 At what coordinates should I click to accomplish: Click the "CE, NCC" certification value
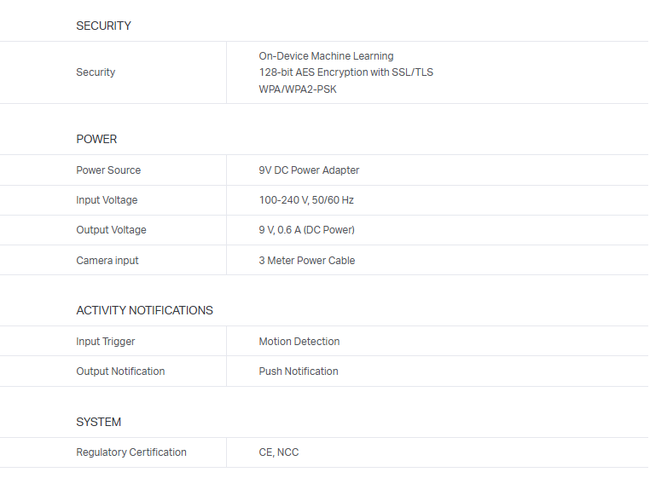click(279, 452)
